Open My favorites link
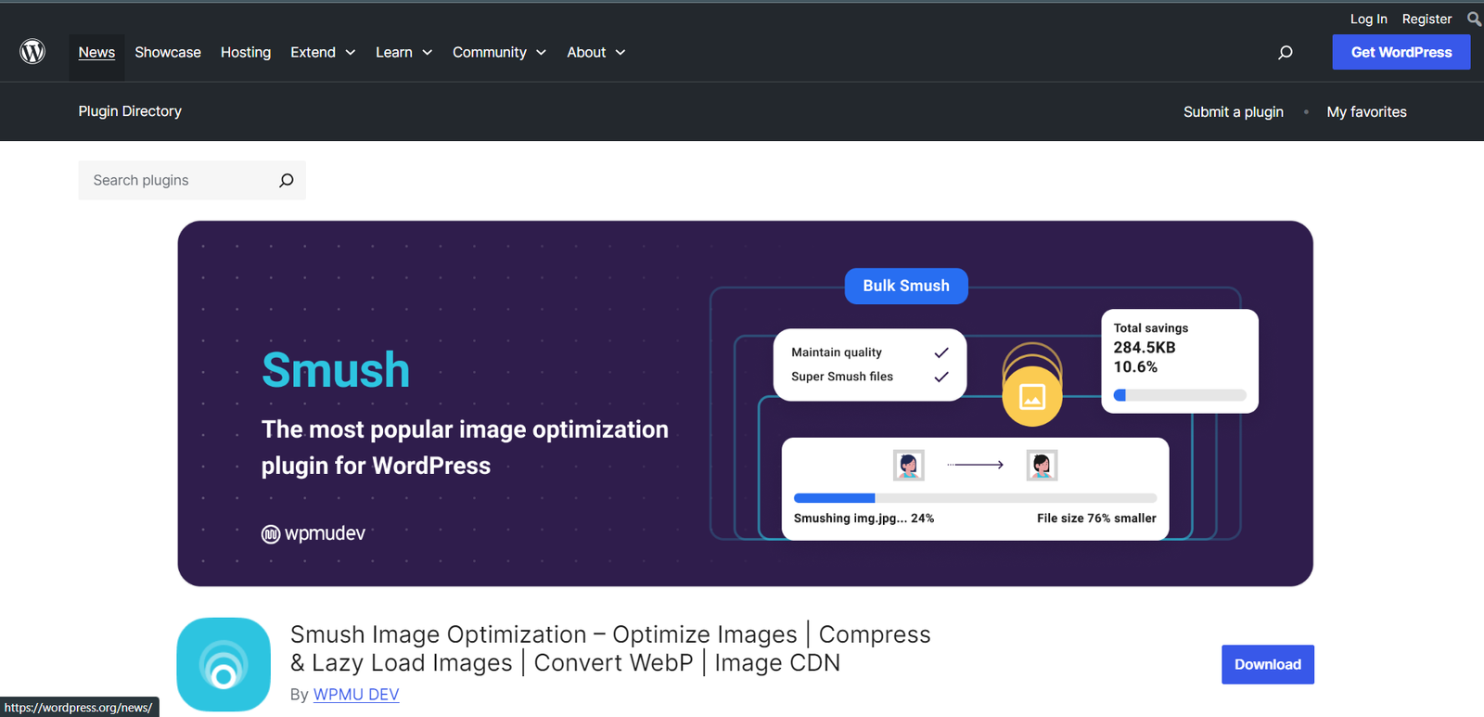This screenshot has height=717, width=1484. pyautogui.click(x=1366, y=111)
